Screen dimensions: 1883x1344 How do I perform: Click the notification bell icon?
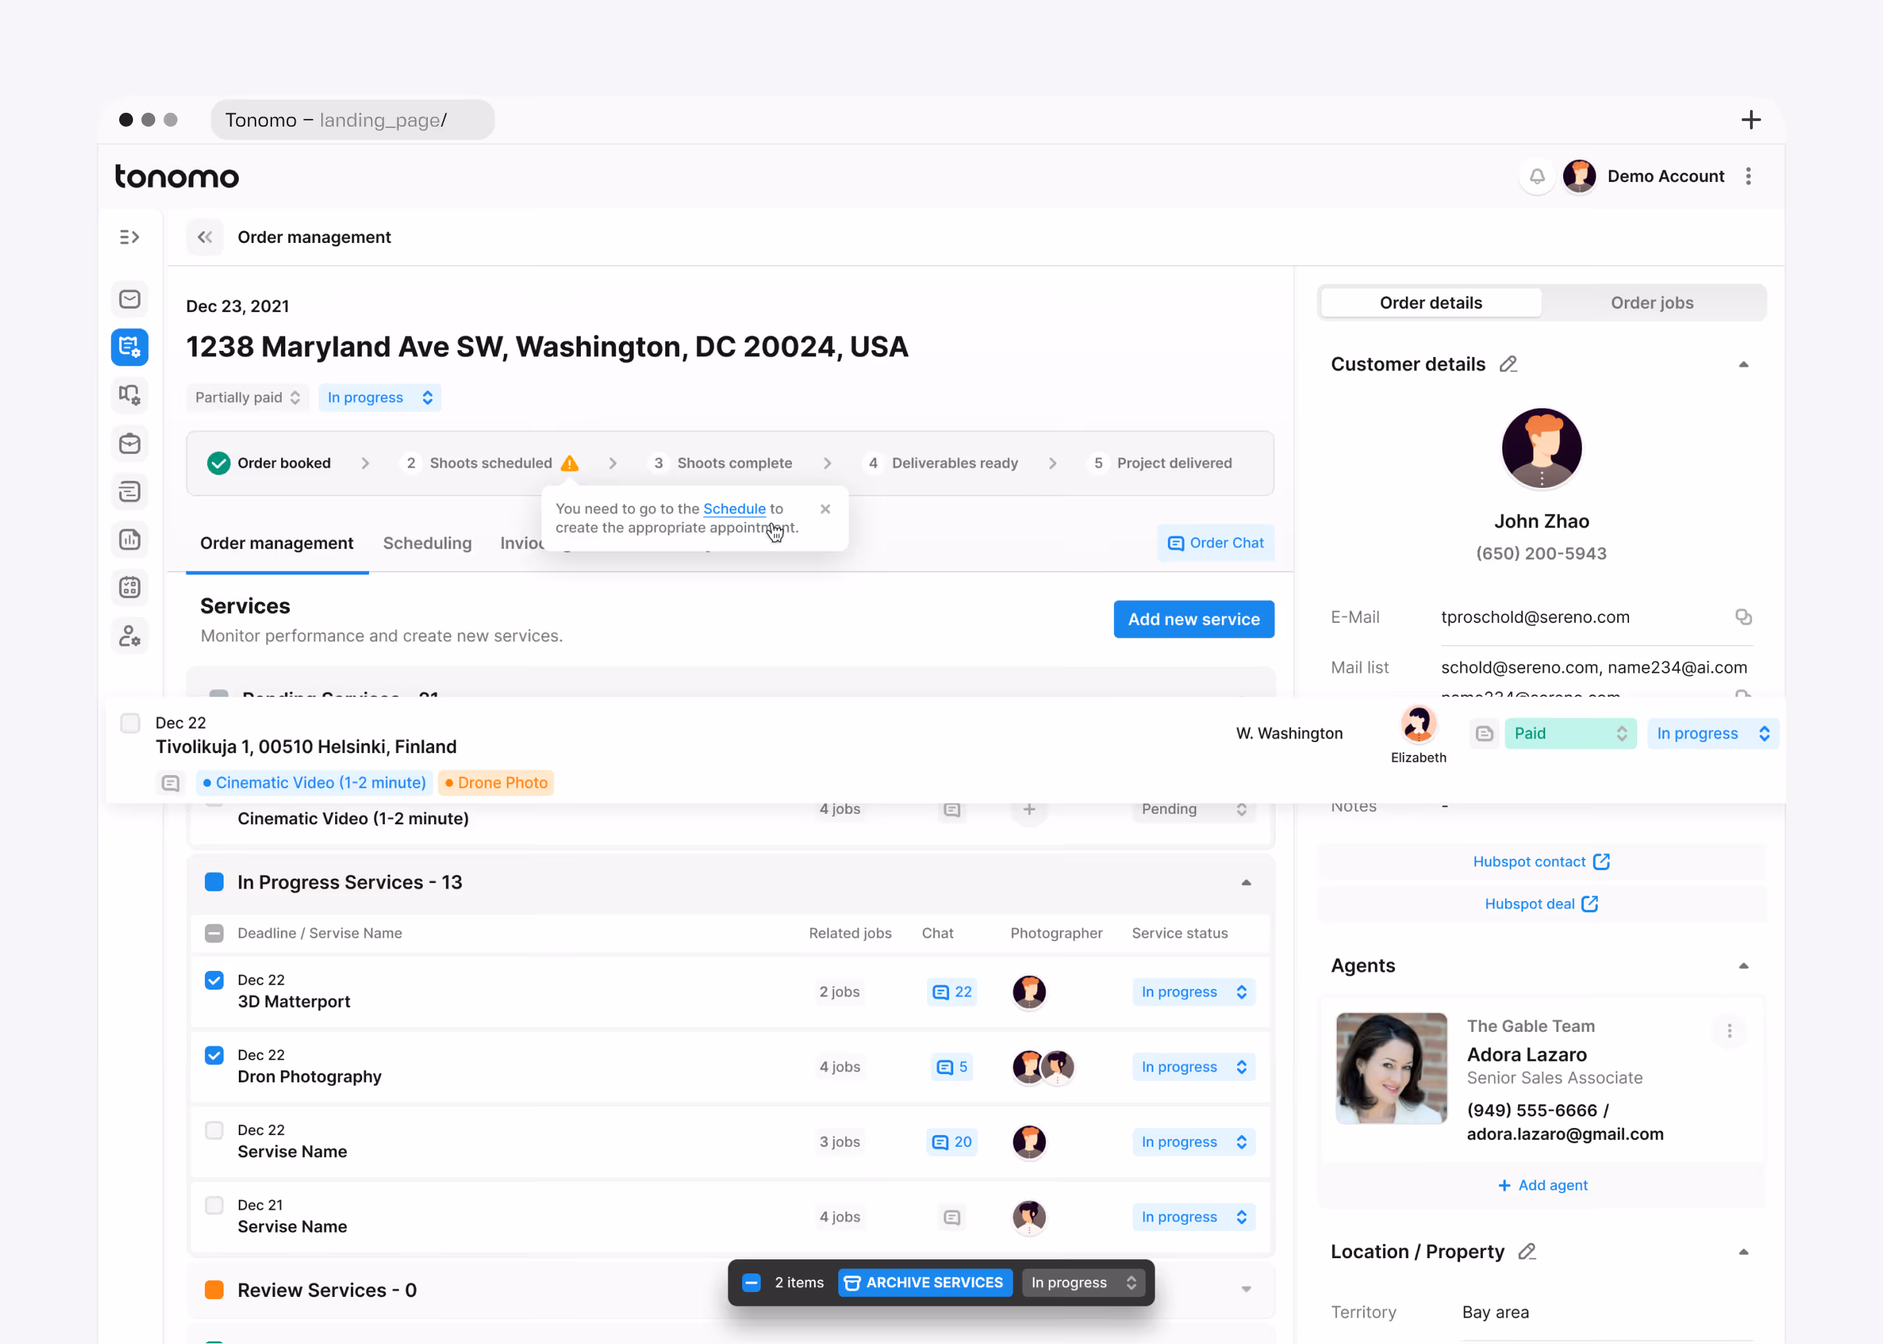1536,176
